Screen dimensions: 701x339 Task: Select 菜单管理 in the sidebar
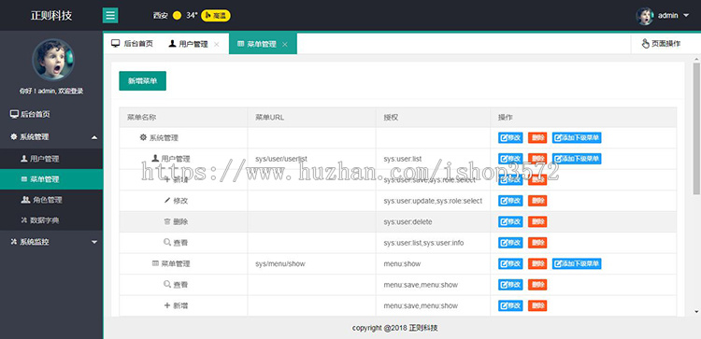coord(51,179)
